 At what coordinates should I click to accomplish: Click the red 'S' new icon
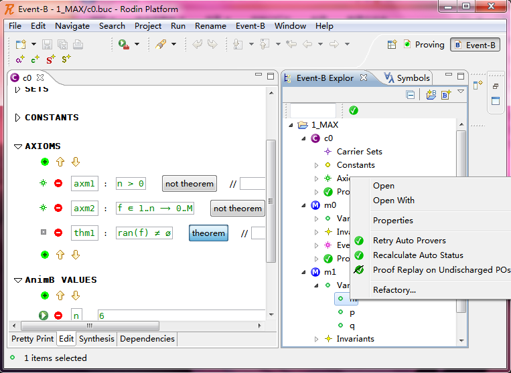click(x=50, y=59)
